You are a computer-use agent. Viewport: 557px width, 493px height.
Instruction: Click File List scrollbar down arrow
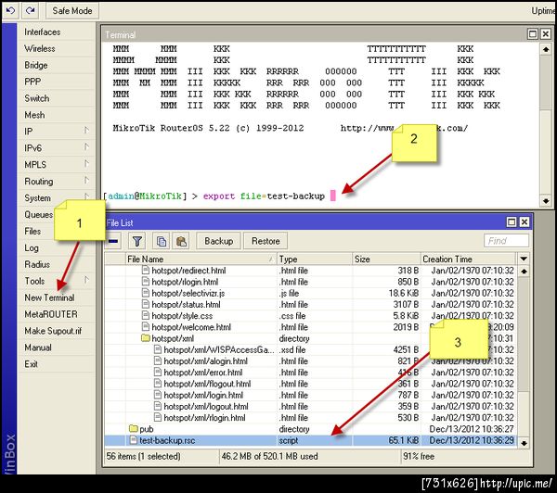524,443
